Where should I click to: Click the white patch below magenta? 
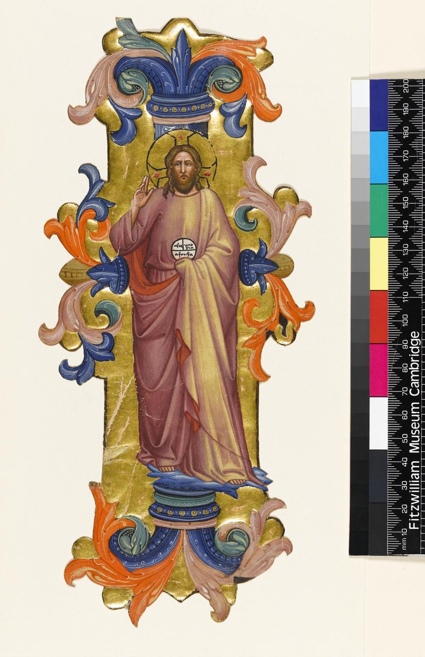click(378, 424)
